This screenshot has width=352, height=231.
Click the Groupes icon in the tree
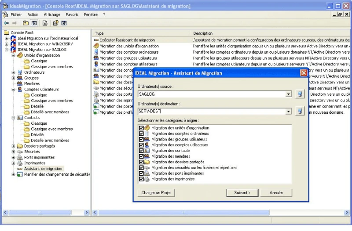pos(20,78)
